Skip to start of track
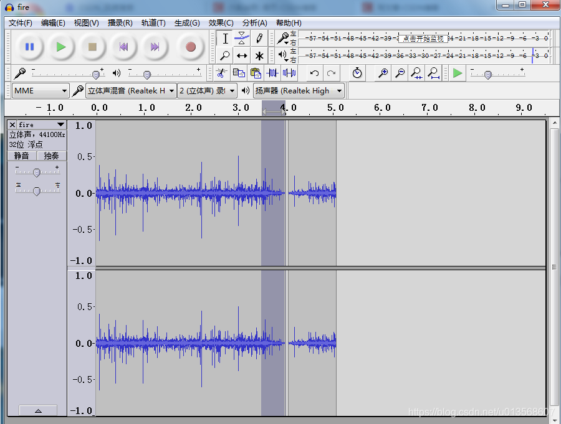Viewport: 561px width, 424px height. point(123,47)
